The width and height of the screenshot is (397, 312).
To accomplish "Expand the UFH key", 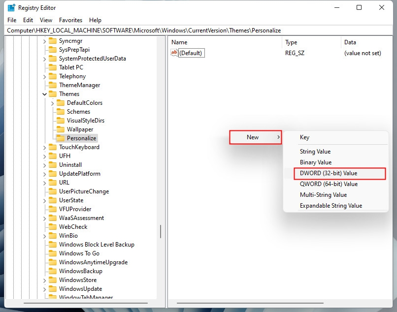I will (x=44, y=156).
